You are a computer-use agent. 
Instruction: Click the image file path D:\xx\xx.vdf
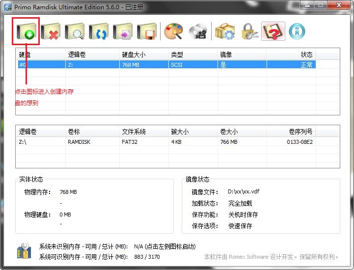click(244, 191)
